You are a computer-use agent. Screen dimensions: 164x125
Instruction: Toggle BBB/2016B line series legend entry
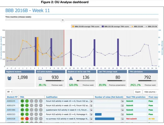[x=137, y=26]
